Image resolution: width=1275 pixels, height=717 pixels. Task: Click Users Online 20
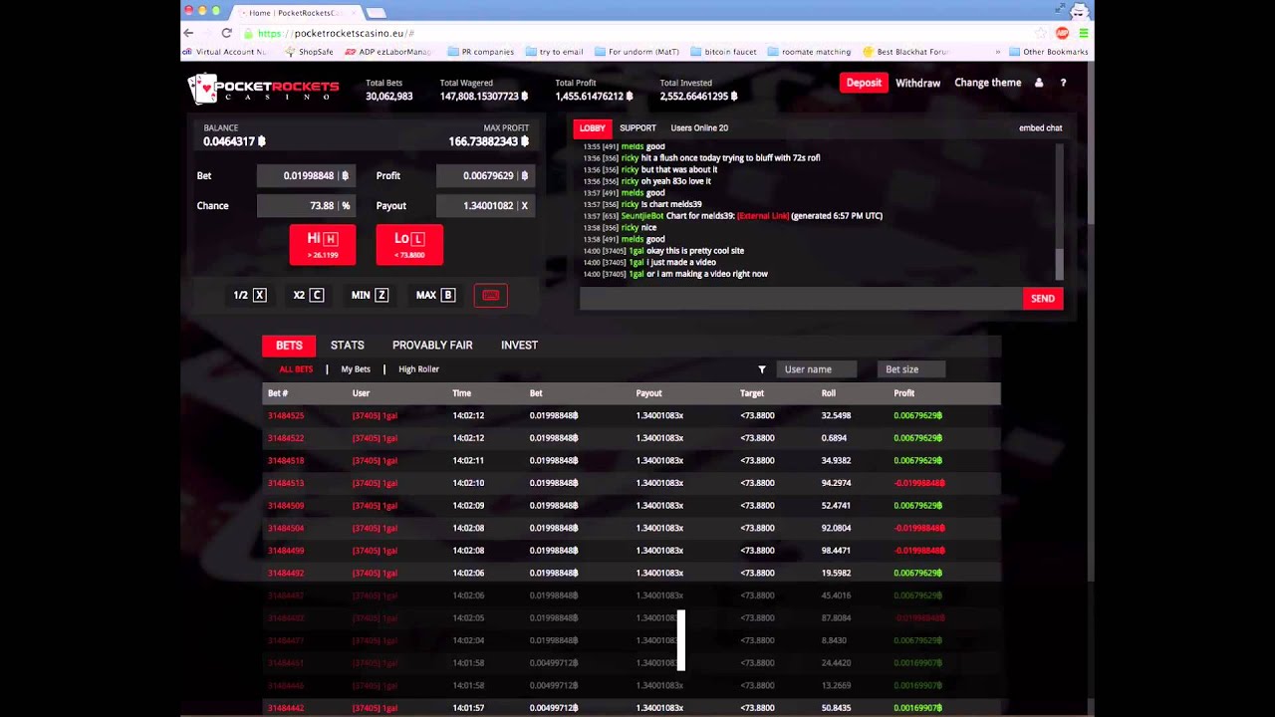(x=699, y=127)
